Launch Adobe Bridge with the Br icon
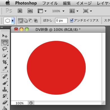This screenshot has width=110, height=110. 20,11
